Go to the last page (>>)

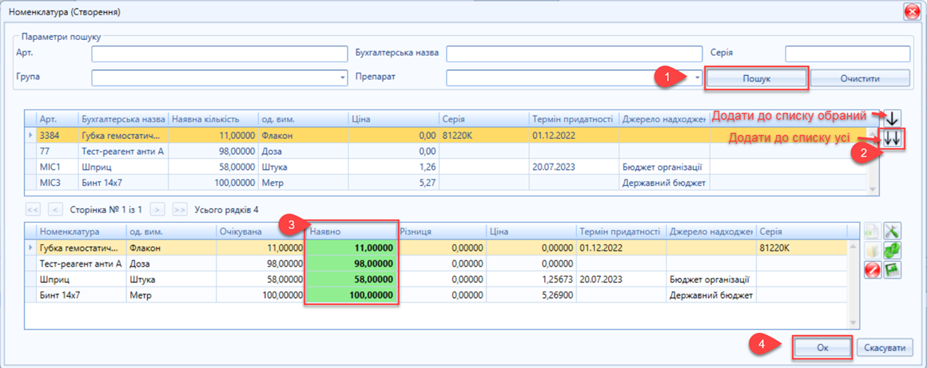(180, 209)
